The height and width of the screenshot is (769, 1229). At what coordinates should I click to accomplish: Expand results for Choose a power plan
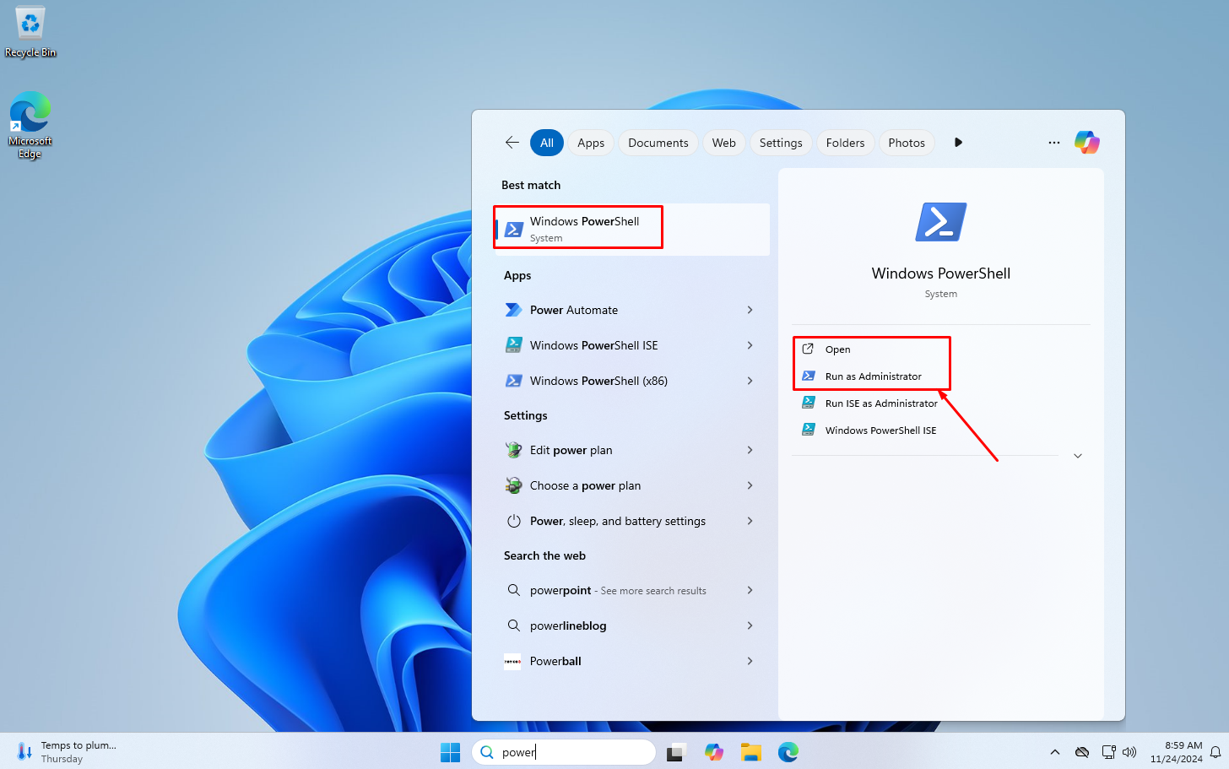(x=750, y=485)
